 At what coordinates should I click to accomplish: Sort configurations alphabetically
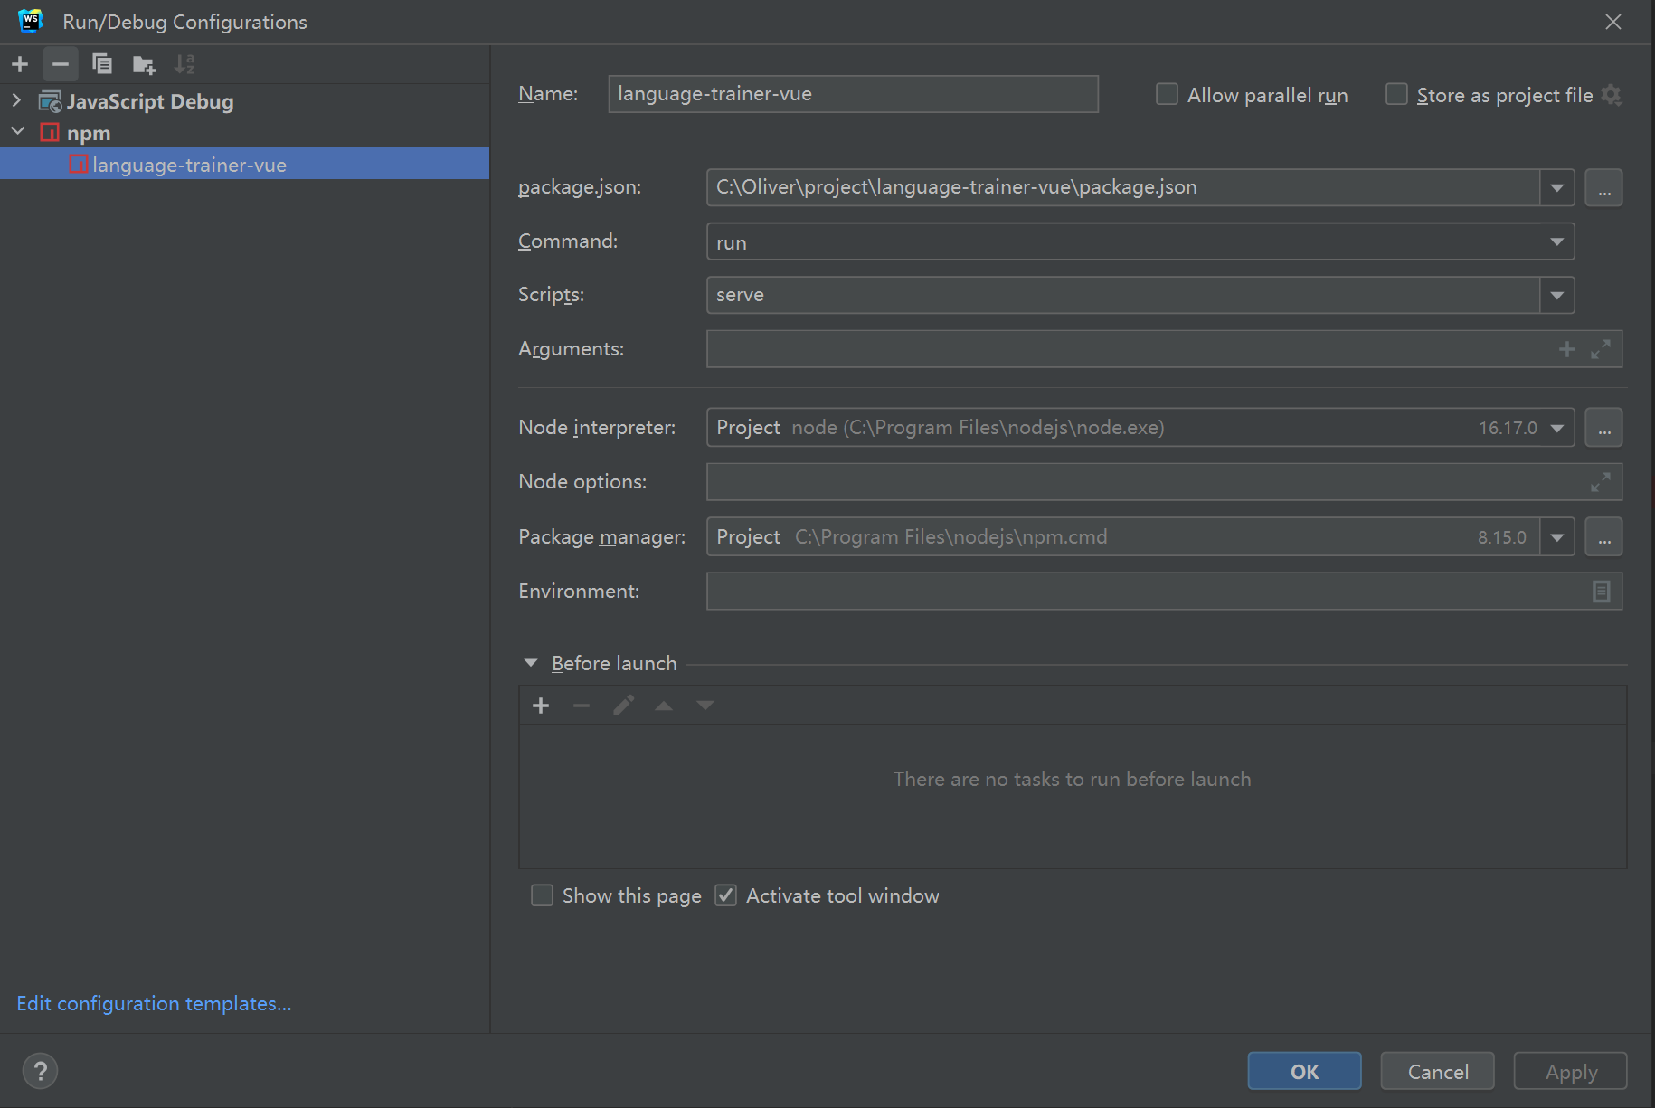pyautogui.click(x=184, y=64)
